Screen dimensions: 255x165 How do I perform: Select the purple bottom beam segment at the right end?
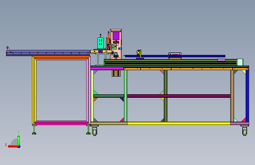click(239, 123)
